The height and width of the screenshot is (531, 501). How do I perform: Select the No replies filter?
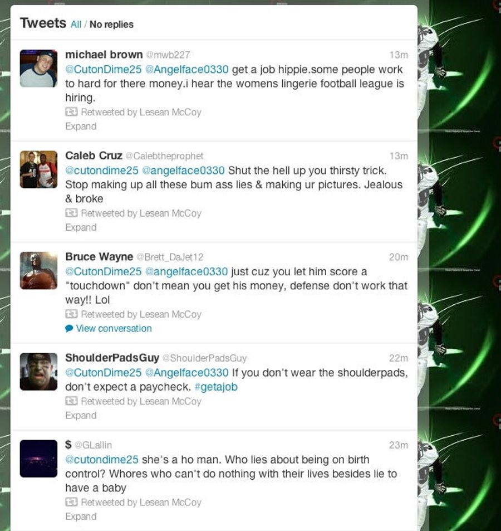(111, 25)
